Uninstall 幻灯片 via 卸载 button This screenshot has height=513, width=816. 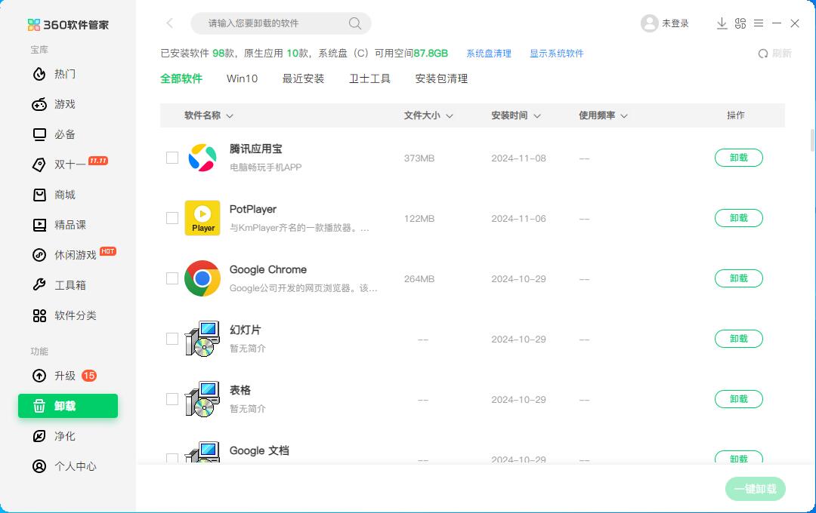tap(738, 339)
